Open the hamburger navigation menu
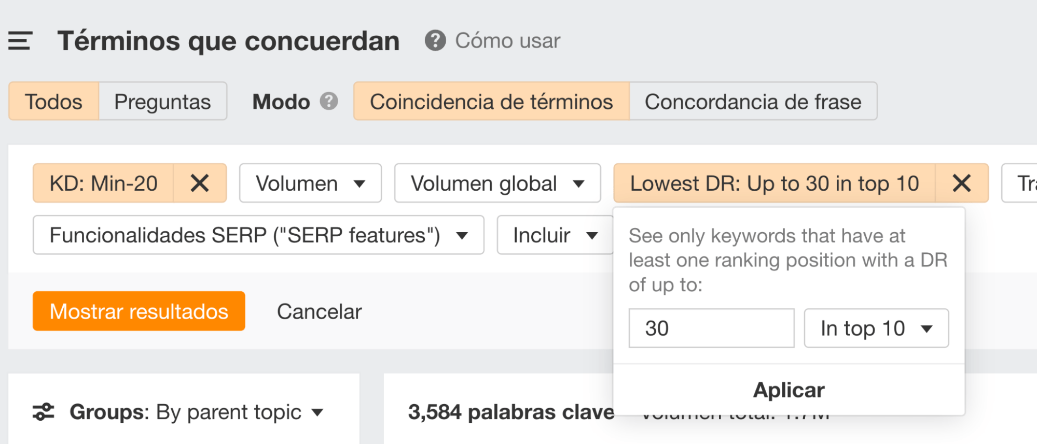Viewport: 1037px width, 444px height. click(19, 41)
